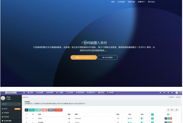Click 支付体验 in landing page navigation
Viewport: 183px width, 123px height.
(x=121, y=2)
